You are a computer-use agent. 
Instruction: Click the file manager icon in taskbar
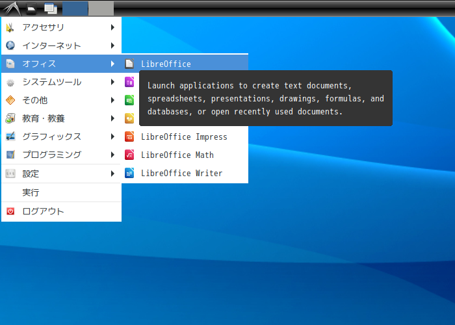pos(31,8)
